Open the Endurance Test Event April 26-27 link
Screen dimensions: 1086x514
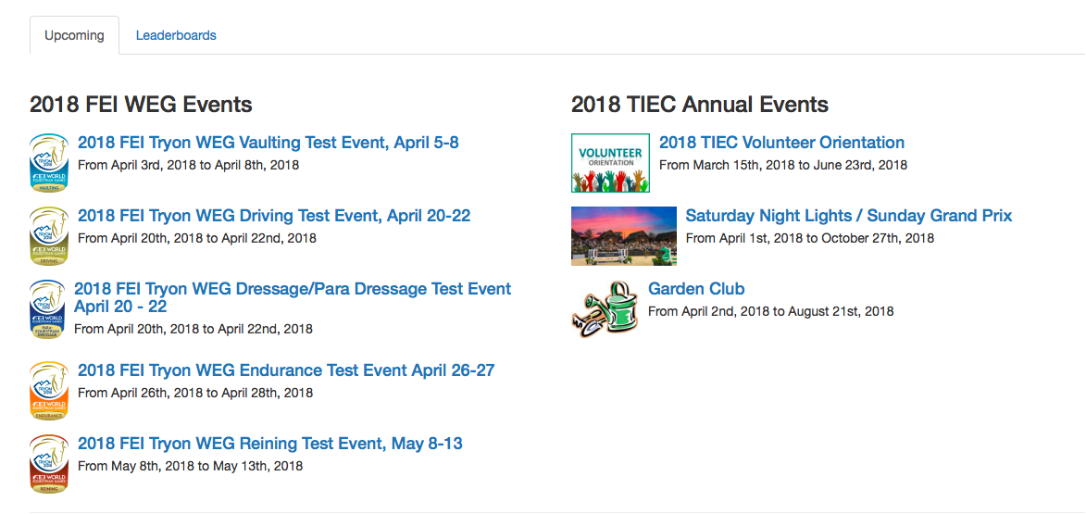click(x=286, y=370)
